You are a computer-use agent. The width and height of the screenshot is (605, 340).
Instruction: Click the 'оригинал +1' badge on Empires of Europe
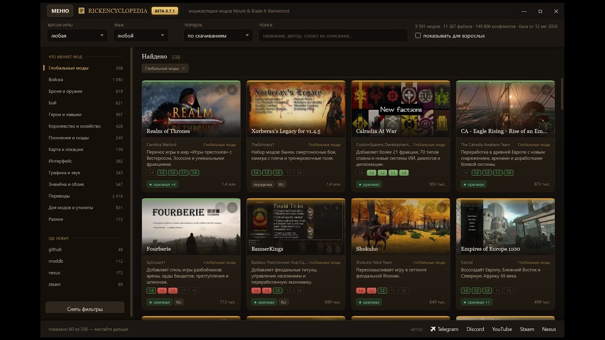click(x=476, y=302)
